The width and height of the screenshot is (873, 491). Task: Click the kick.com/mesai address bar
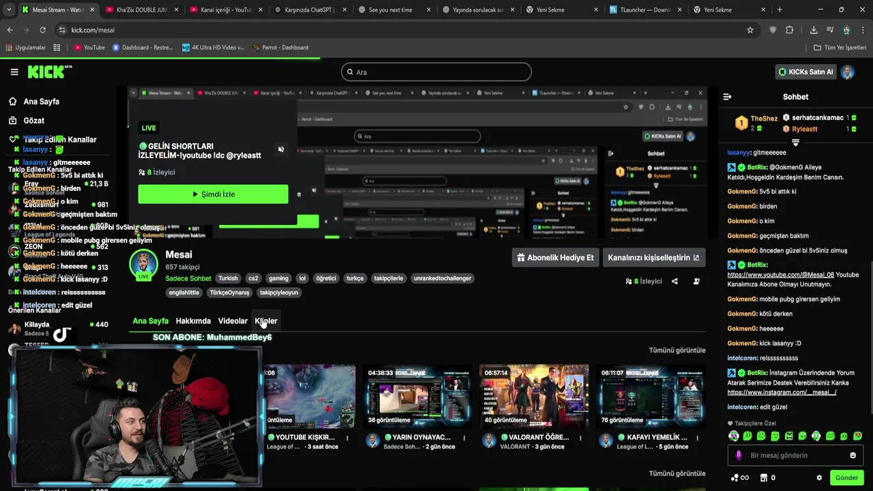click(402, 30)
